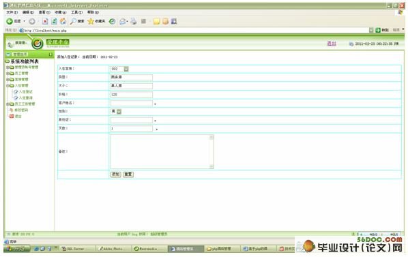Viewport: 408px width, 257px height.
Task: Click the round green platform logo
Action: [38, 44]
